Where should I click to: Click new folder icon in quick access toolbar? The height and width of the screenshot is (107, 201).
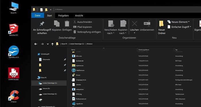[46, 10]
